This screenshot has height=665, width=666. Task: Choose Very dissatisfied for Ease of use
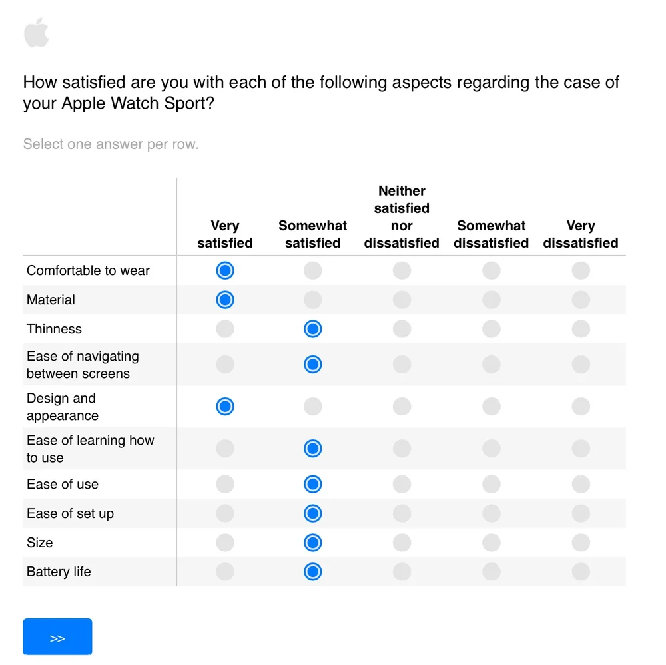point(581,484)
